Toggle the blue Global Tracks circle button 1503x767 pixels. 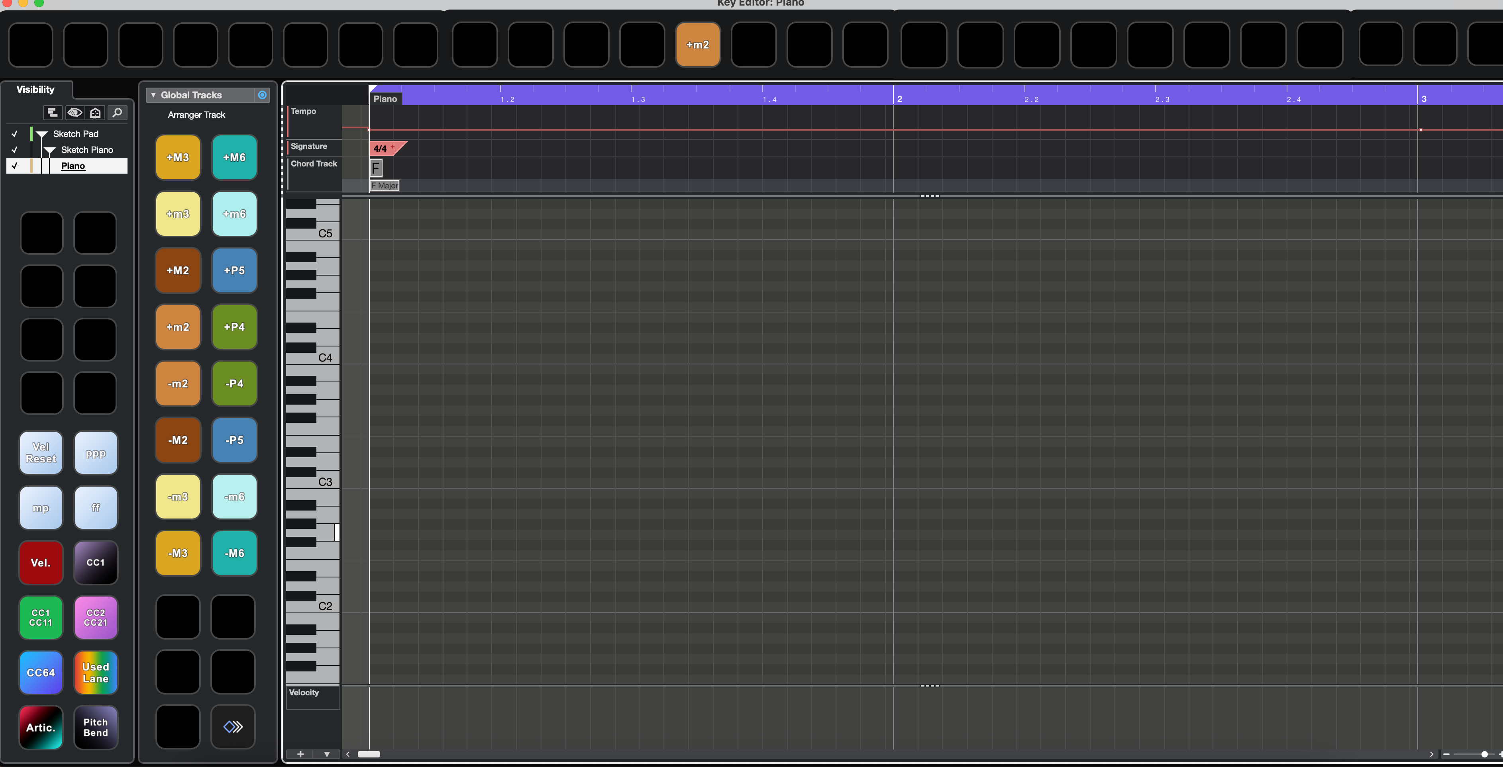pos(263,95)
